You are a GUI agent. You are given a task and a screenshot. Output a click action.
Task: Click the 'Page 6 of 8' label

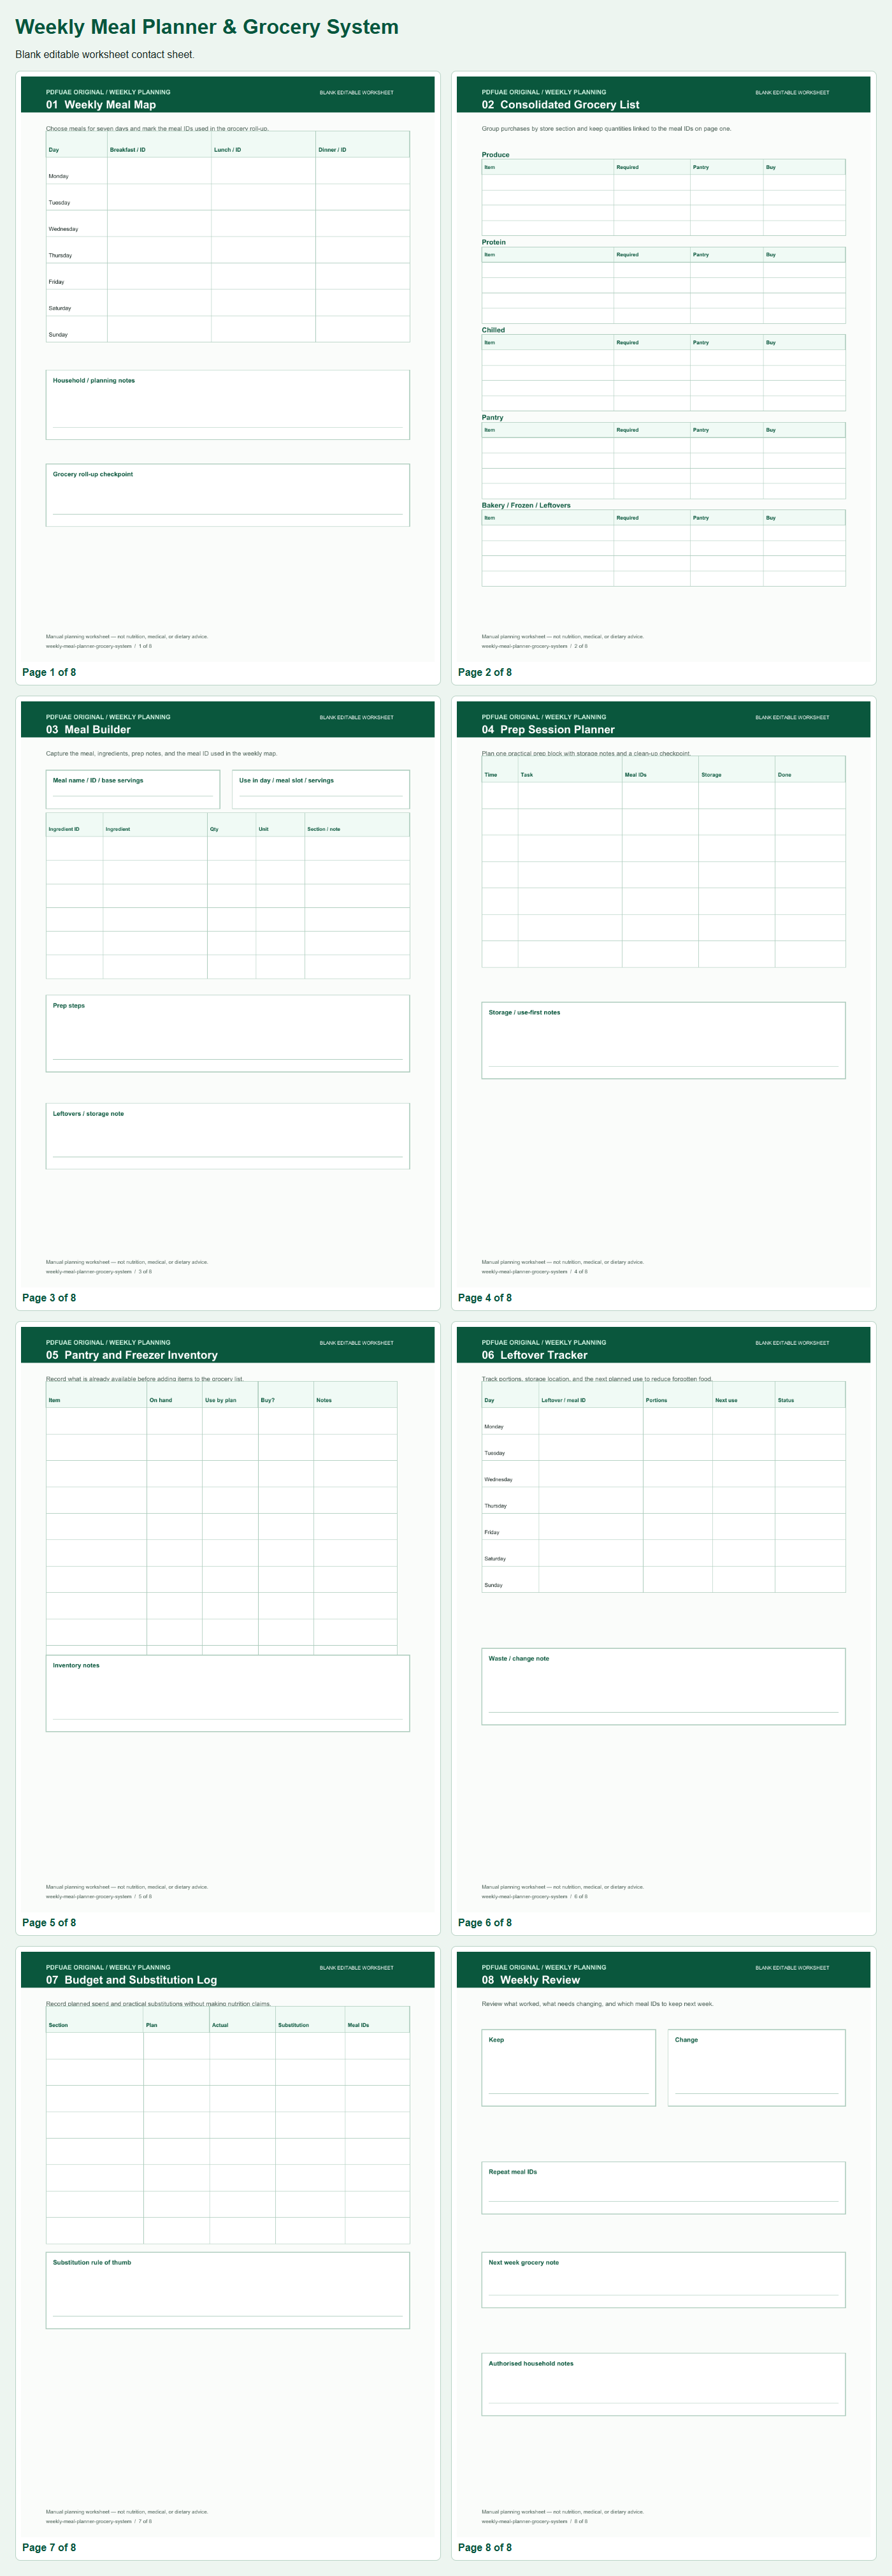pyautogui.click(x=484, y=1923)
